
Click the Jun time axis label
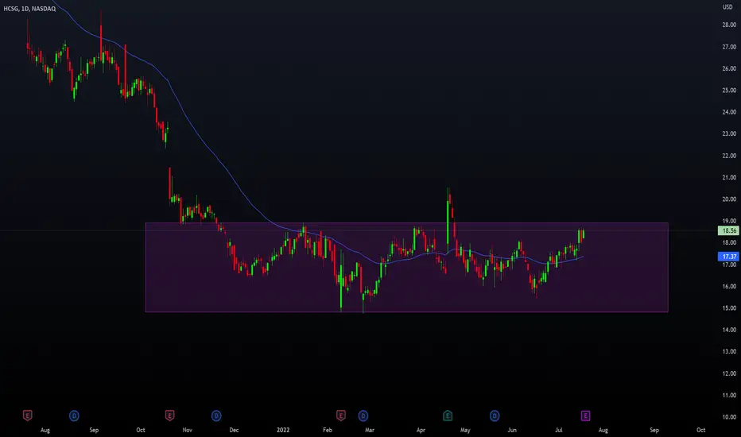512,430
